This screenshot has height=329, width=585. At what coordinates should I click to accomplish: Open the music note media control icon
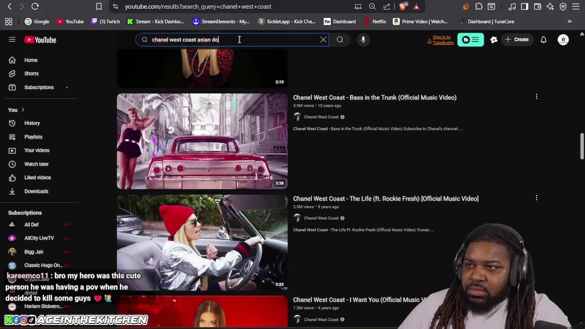512,6
